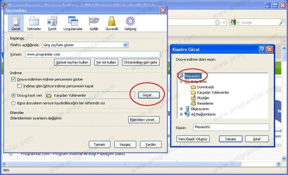Maximize the Firefox window

click(275, 5)
